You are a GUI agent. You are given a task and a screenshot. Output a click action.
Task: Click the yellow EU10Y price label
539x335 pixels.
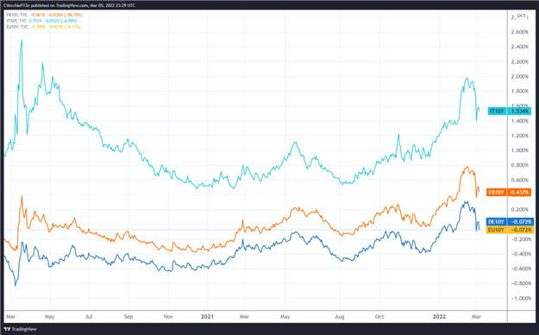point(510,230)
